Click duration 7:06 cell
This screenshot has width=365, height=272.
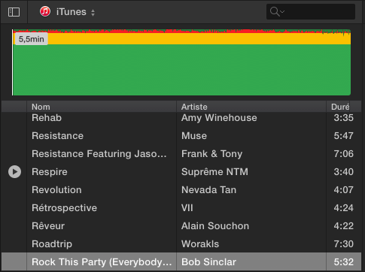(343, 154)
